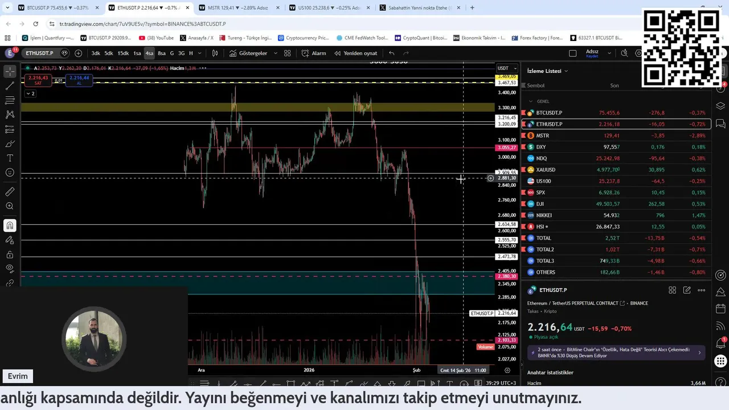Open Forex Factory bookmark
The height and width of the screenshot is (410, 729).
[x=537, y=38]
